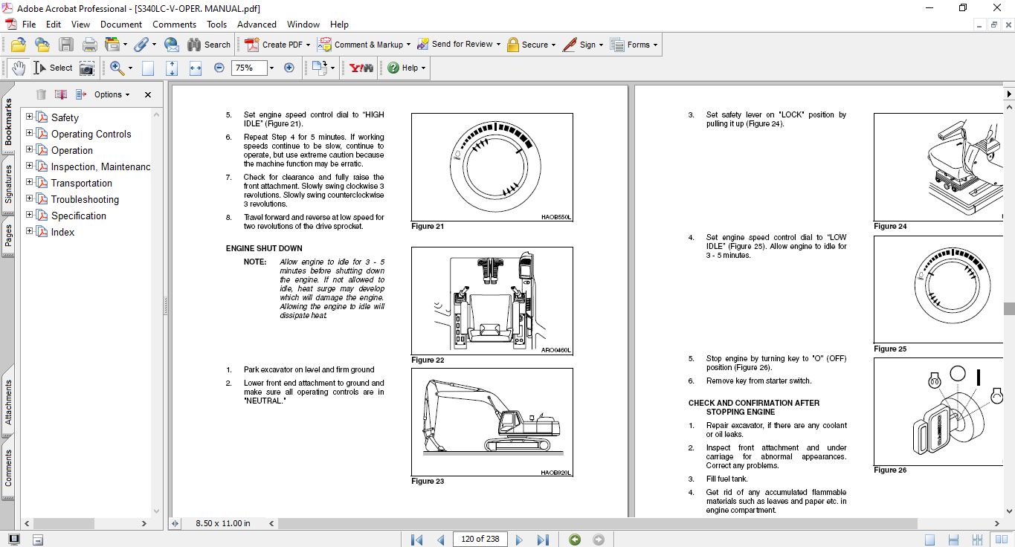Click the green Previous View arrow
This screenshot has height=547, width=1015.
point(575,540)
